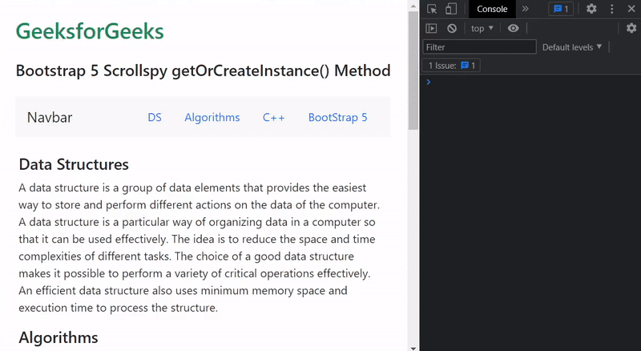Image resolution: width=641 pixels, height=351 pixels.
Task: Open the top JavaScript context dropdown
Action: [482, 28]
